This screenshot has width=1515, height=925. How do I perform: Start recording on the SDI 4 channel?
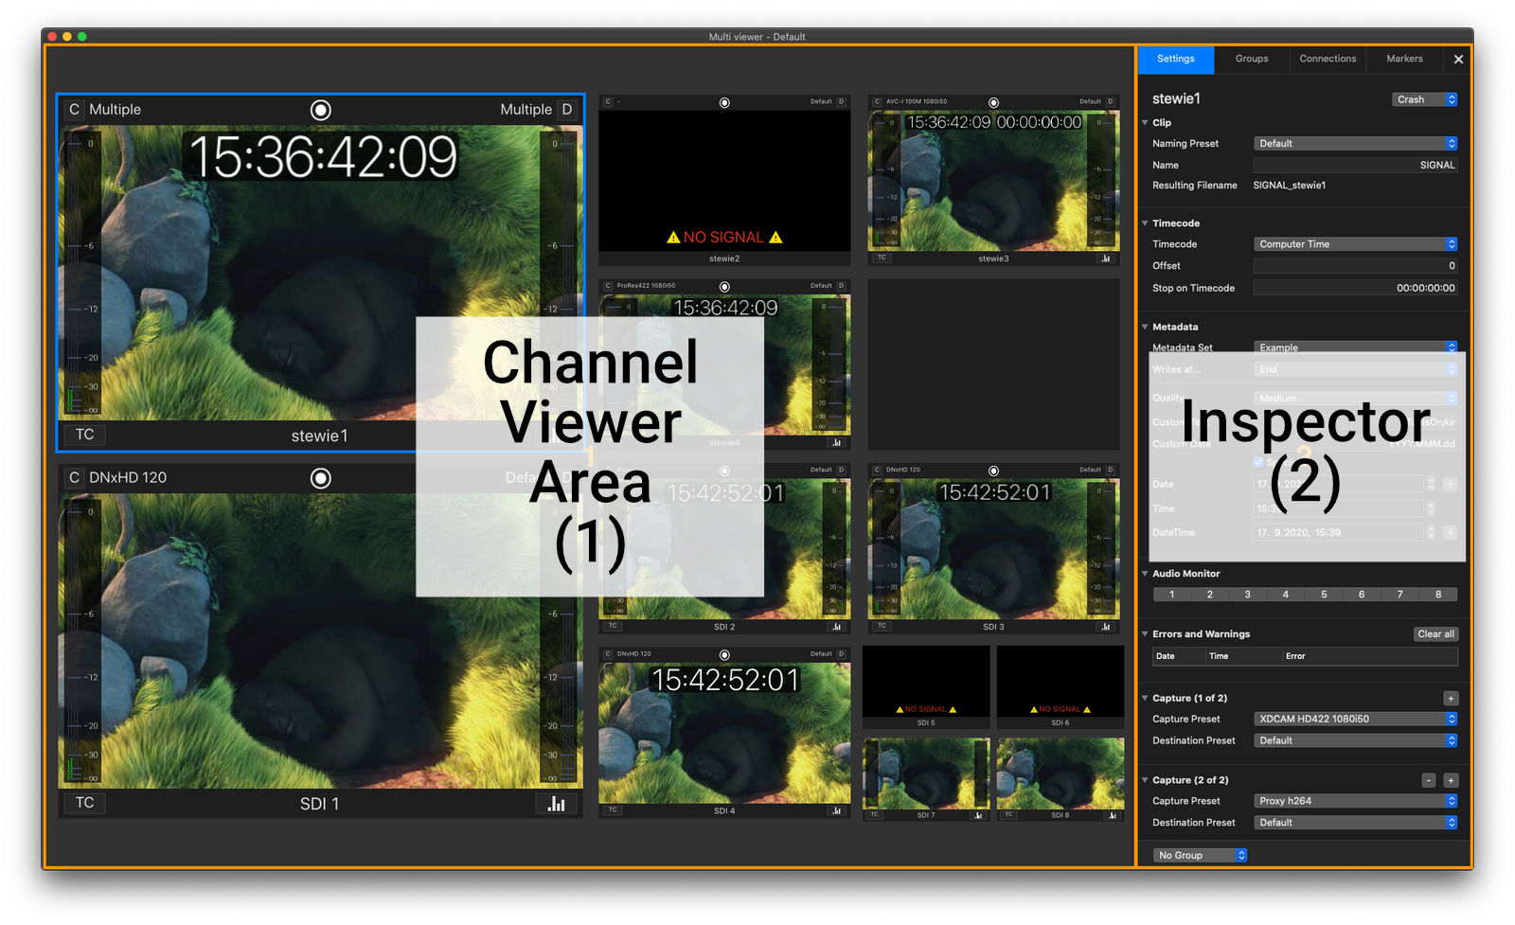click(724, 654)
